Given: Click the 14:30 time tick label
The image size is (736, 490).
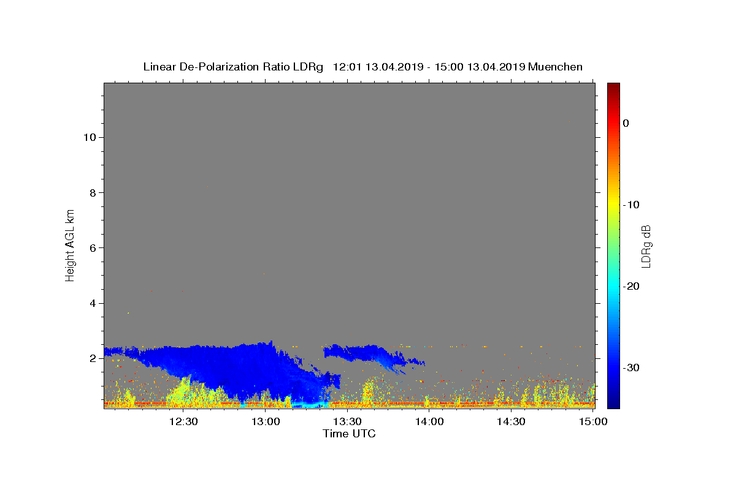Looking at the screenshot, I should [511, 421].
